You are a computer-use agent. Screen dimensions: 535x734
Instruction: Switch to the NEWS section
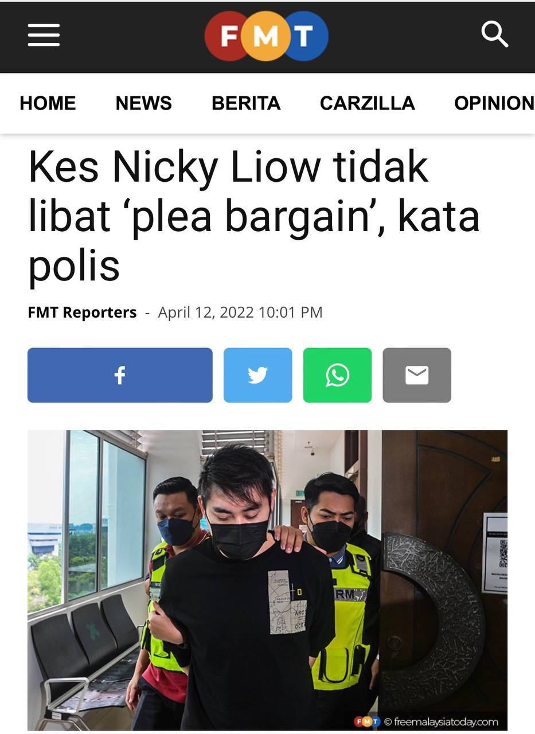(144, 103)
